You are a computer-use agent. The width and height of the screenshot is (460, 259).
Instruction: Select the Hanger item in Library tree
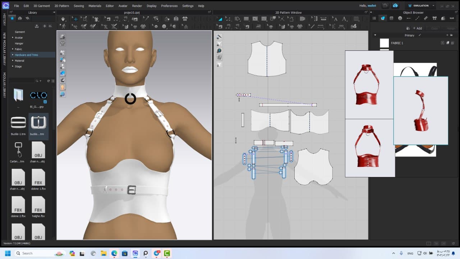[19, 43]
